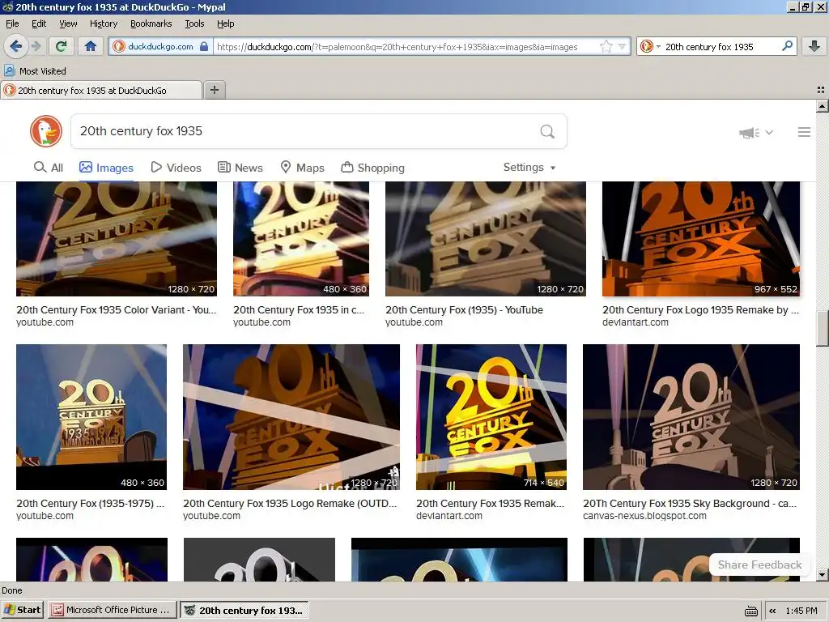Click the '20th Century Fox (1935) - YouTube' title
This screenshot has height=622, width=829.
click(x=464, y=310)
